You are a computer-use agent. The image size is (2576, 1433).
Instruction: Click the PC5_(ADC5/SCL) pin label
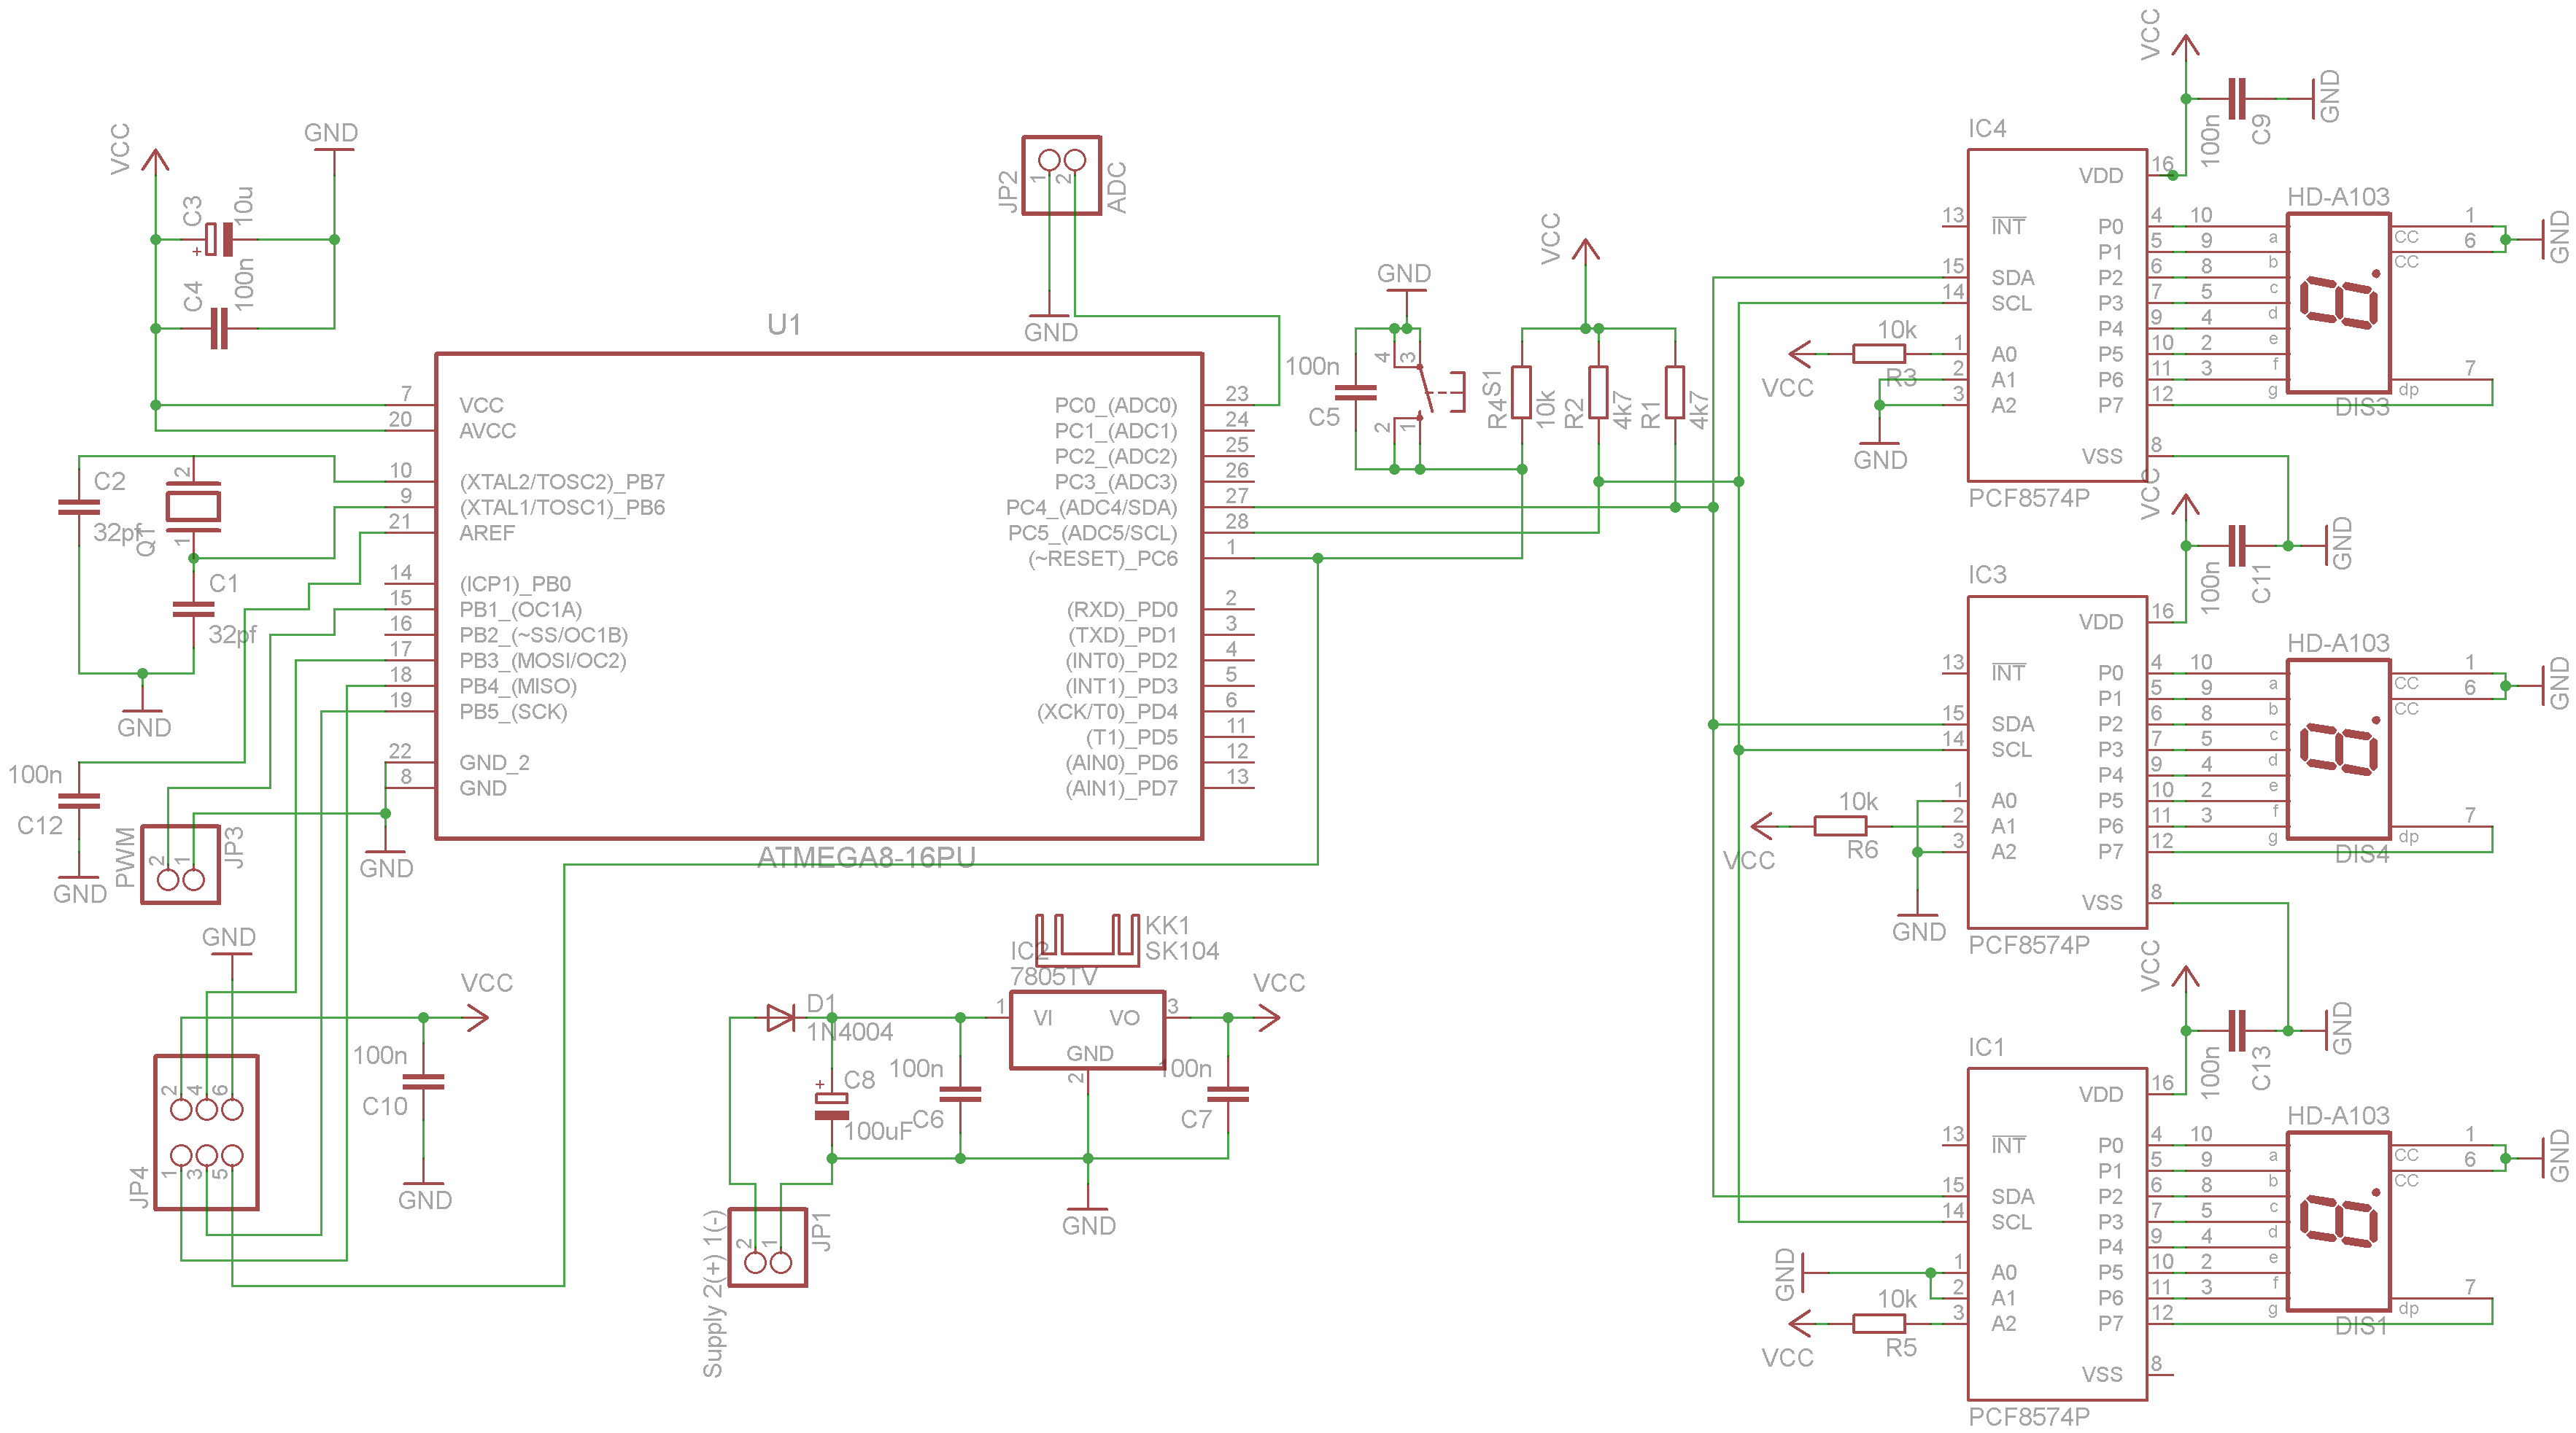[x=1092, y=534]
